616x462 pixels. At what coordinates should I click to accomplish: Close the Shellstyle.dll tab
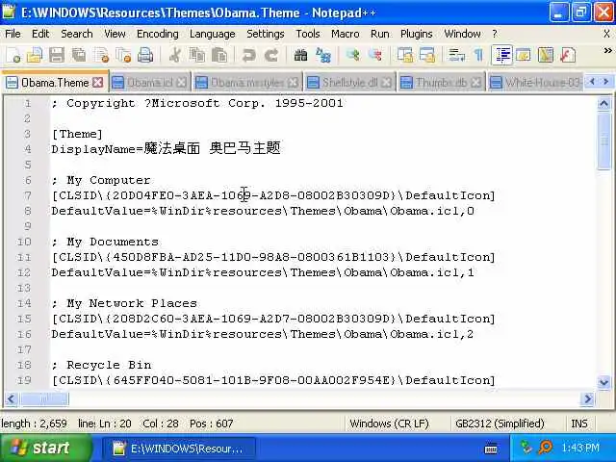pos(387,83)
